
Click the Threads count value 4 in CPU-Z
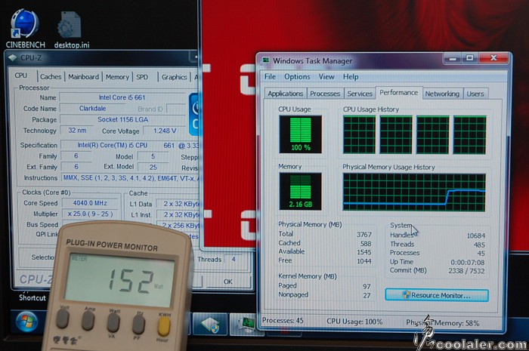[234, 260]
